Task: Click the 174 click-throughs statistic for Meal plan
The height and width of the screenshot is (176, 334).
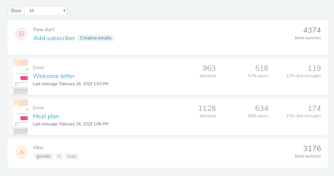Action: click(314, 108)
